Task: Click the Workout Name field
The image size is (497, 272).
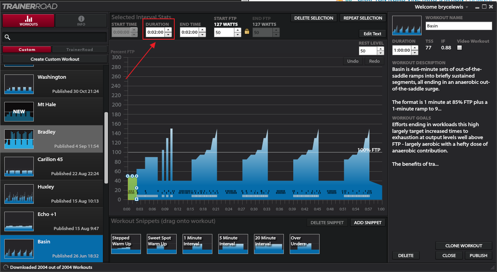Action: point(459,26)
